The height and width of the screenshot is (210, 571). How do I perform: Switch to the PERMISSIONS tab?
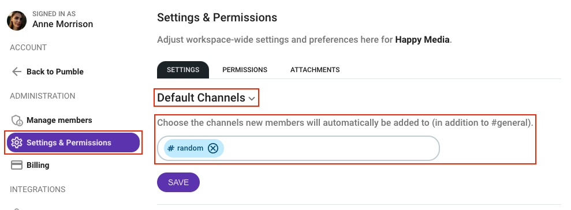tap(245, 69)
